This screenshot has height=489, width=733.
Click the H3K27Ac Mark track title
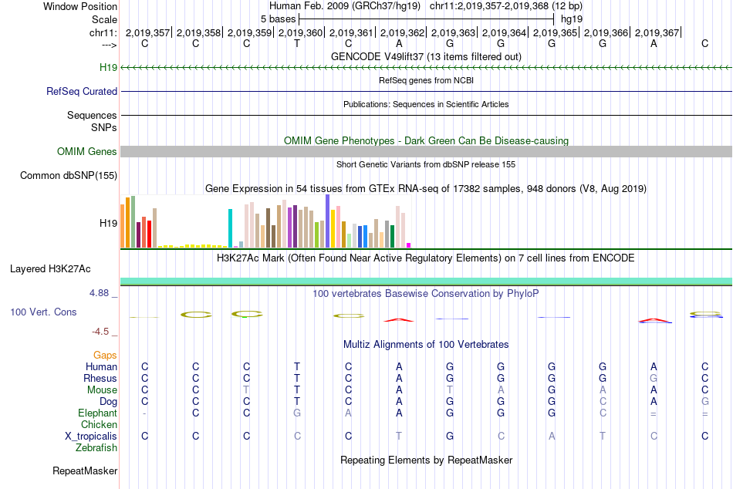pos(426,258)
